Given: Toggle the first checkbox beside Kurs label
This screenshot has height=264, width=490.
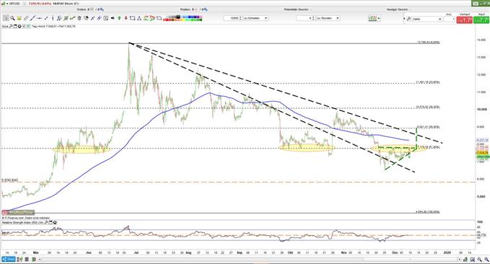Looking at the screenshot, I should (x=24, y=26).
